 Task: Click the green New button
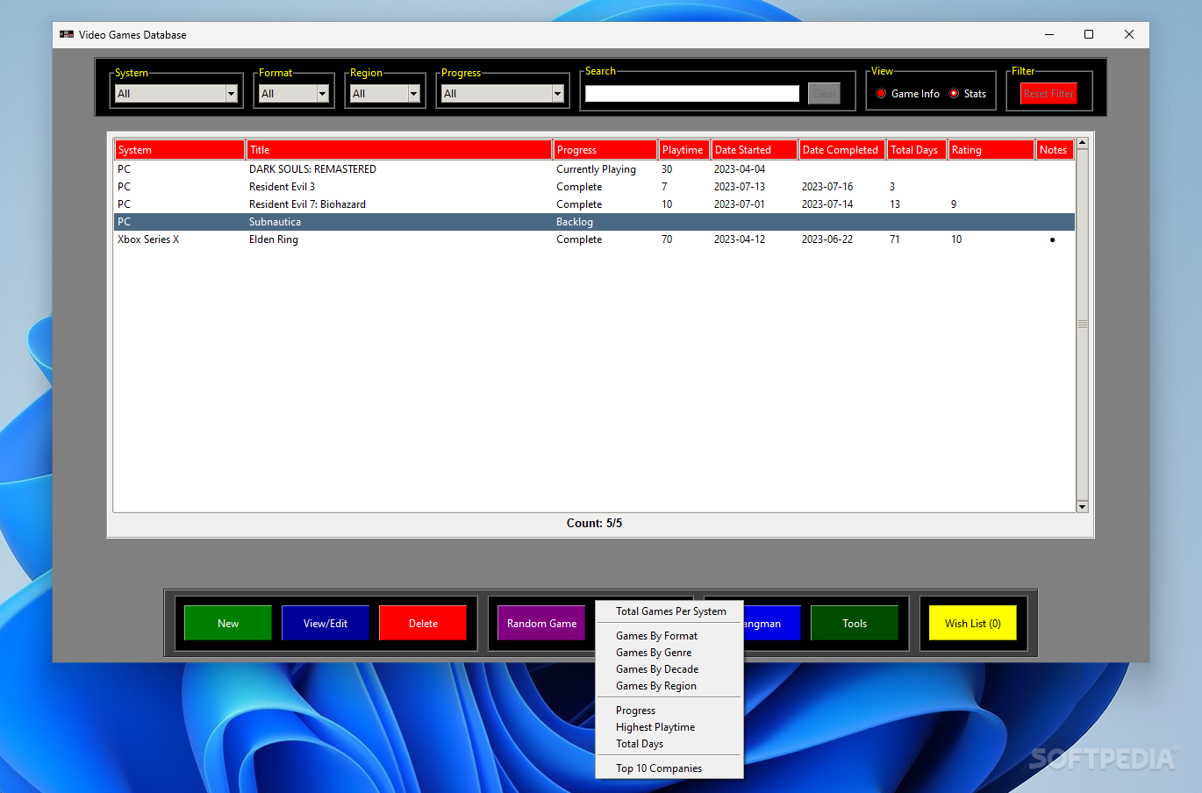(228, 624)
